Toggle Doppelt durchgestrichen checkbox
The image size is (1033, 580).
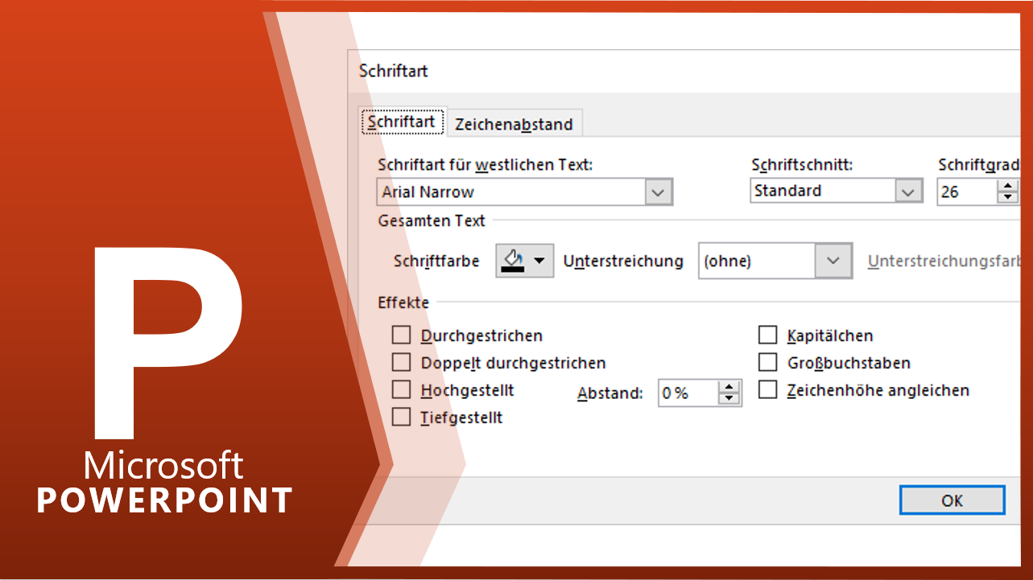(x=401, y=362)
